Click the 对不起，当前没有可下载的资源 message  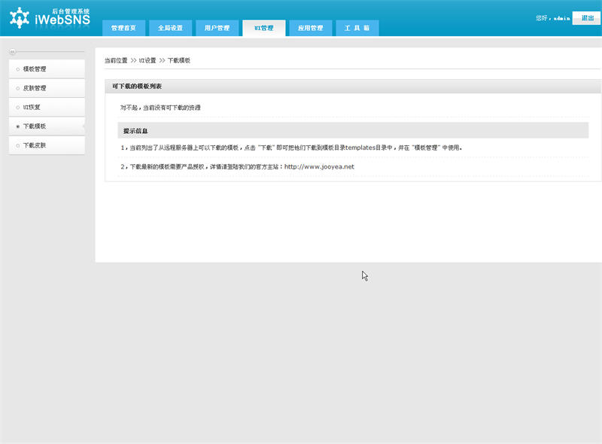click(x=160, y=108)
